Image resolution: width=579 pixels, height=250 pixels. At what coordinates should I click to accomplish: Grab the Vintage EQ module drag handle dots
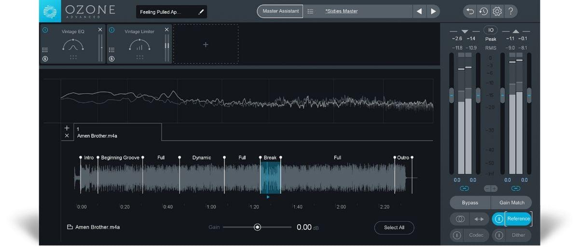[x=73, y=57]
